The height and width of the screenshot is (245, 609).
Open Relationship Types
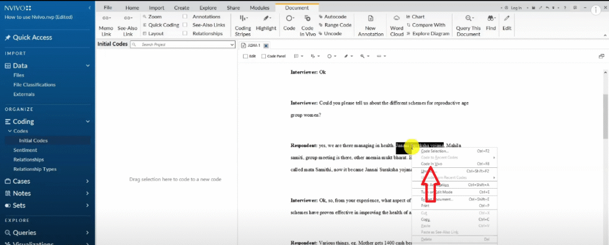pyautogui.click(x=35, y=169)
